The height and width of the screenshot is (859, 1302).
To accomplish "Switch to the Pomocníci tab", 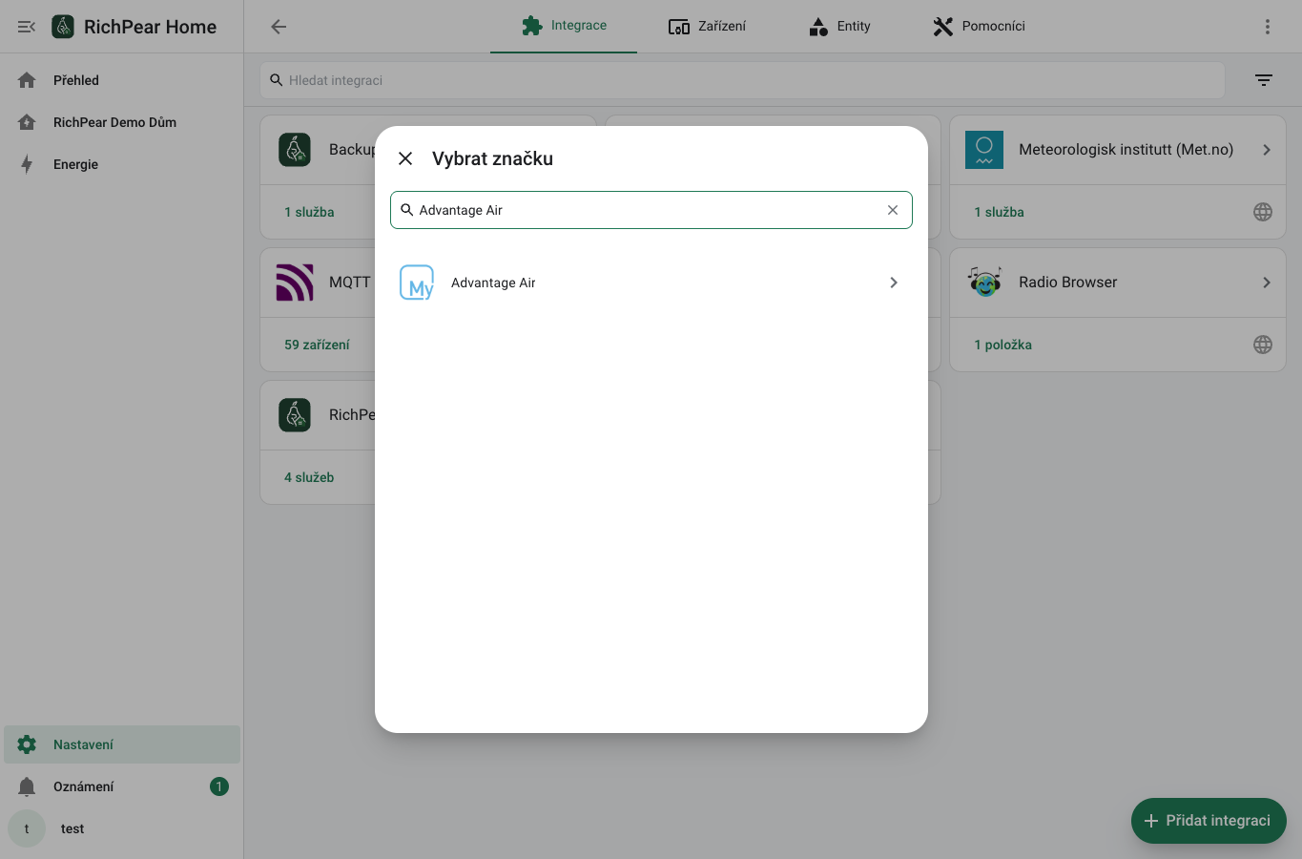I will coord(979,26).
